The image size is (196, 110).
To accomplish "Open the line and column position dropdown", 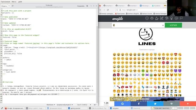I will (84, 105).
